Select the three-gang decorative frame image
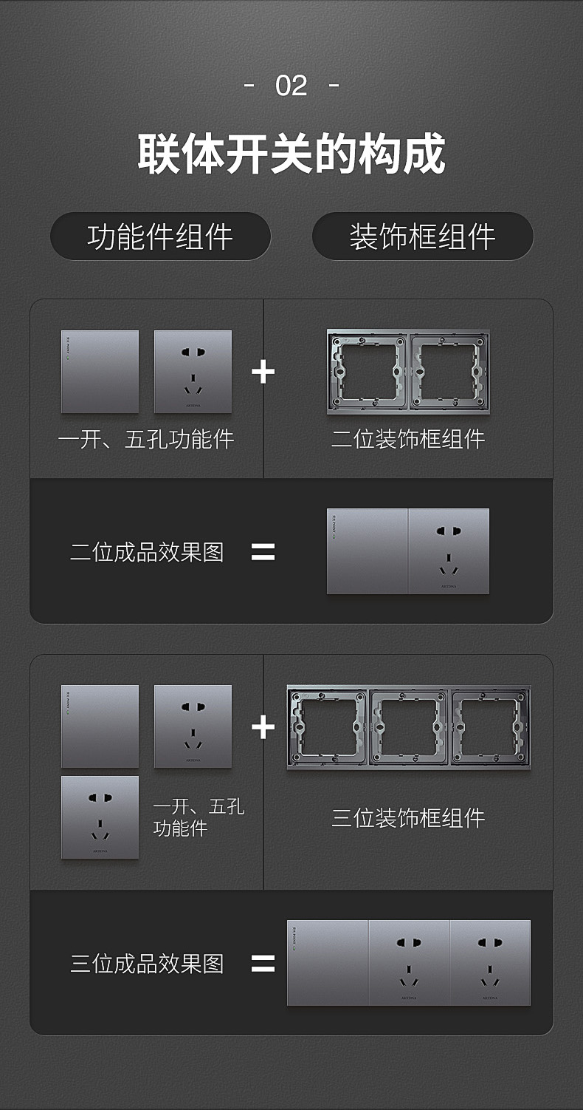The width and height of the screenshot is (583, 1110). point(409,728)
